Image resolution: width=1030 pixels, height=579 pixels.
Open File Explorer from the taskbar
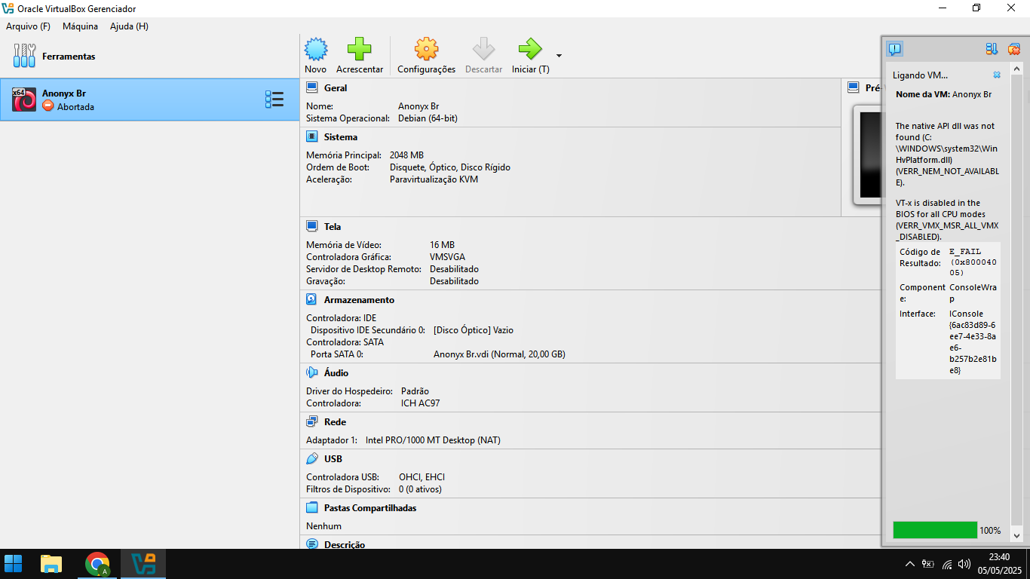[x=51, y=563]
